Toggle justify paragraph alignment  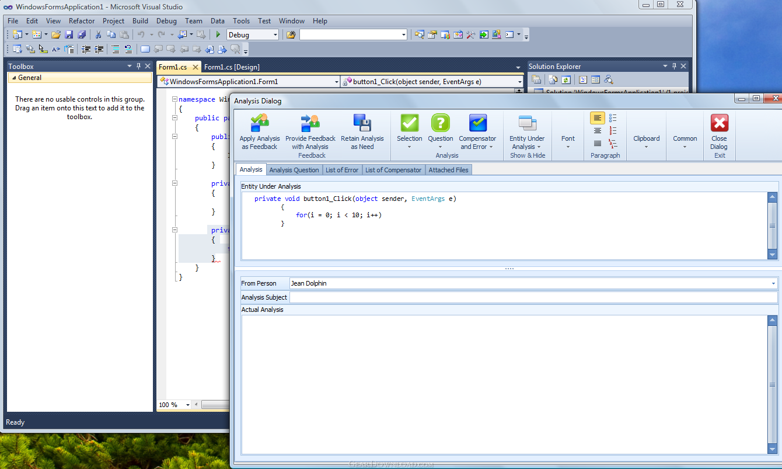click(598, 144)
